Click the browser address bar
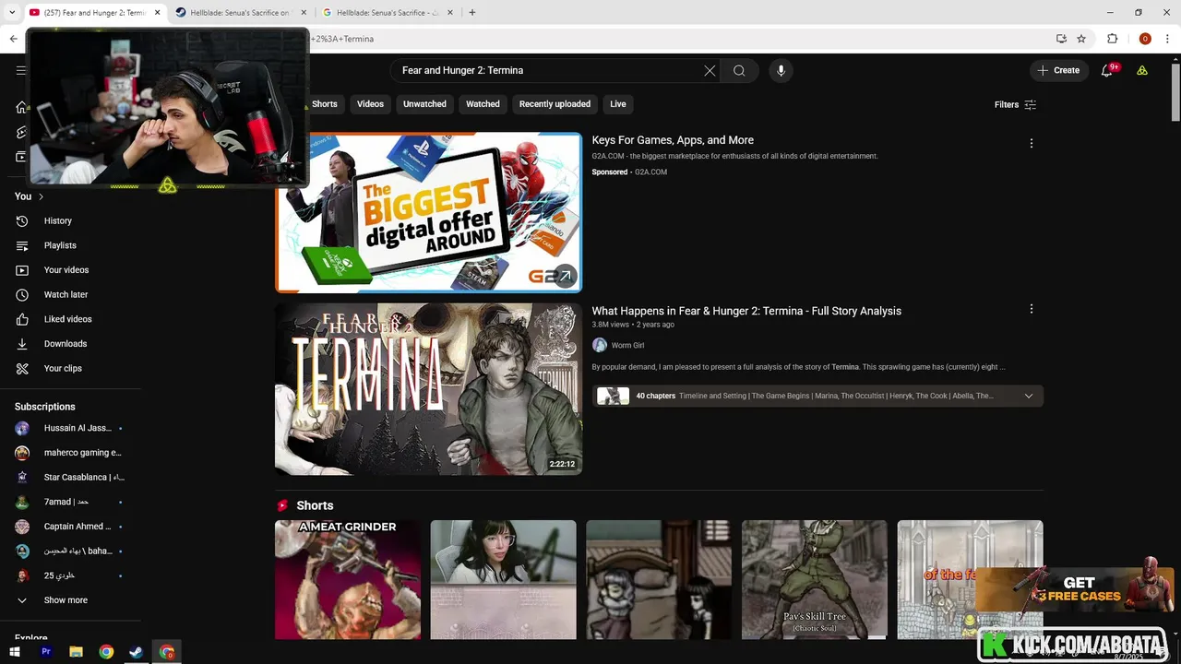This screenshot has width=1181, height=664. pyautogui.click(x=678, y=39)
